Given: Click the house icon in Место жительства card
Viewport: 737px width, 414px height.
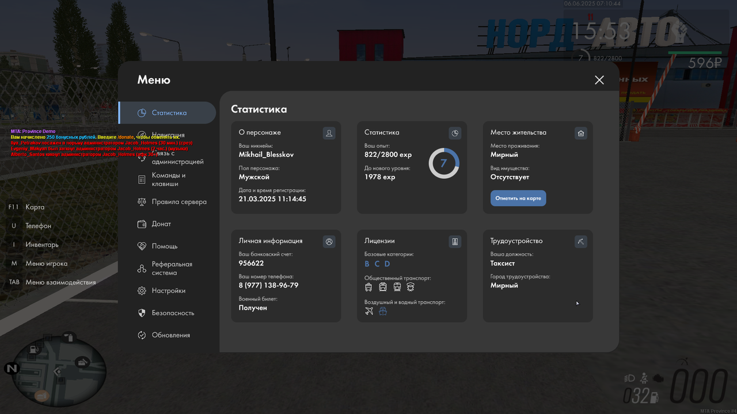Looking at the screenshot, I should (581, 133).
